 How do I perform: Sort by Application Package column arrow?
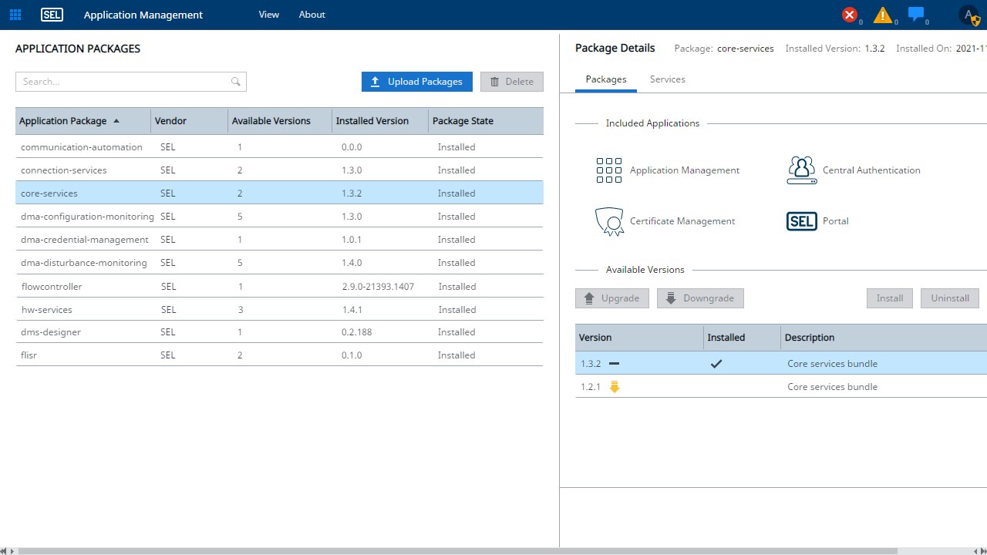pyautogui.click(x=116, y=121)
